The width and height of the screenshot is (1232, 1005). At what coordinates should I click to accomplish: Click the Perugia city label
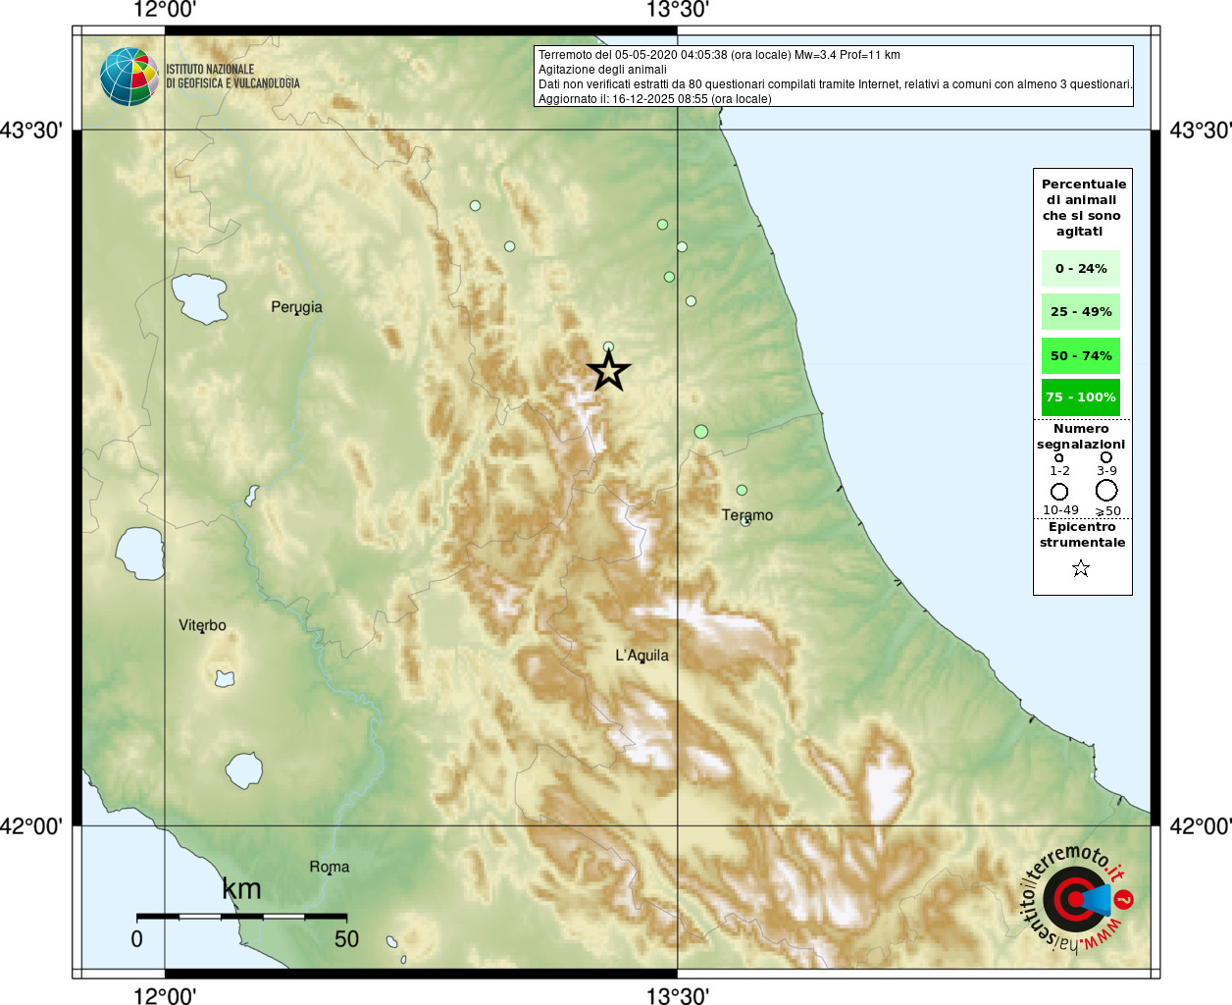pos(296,307)
